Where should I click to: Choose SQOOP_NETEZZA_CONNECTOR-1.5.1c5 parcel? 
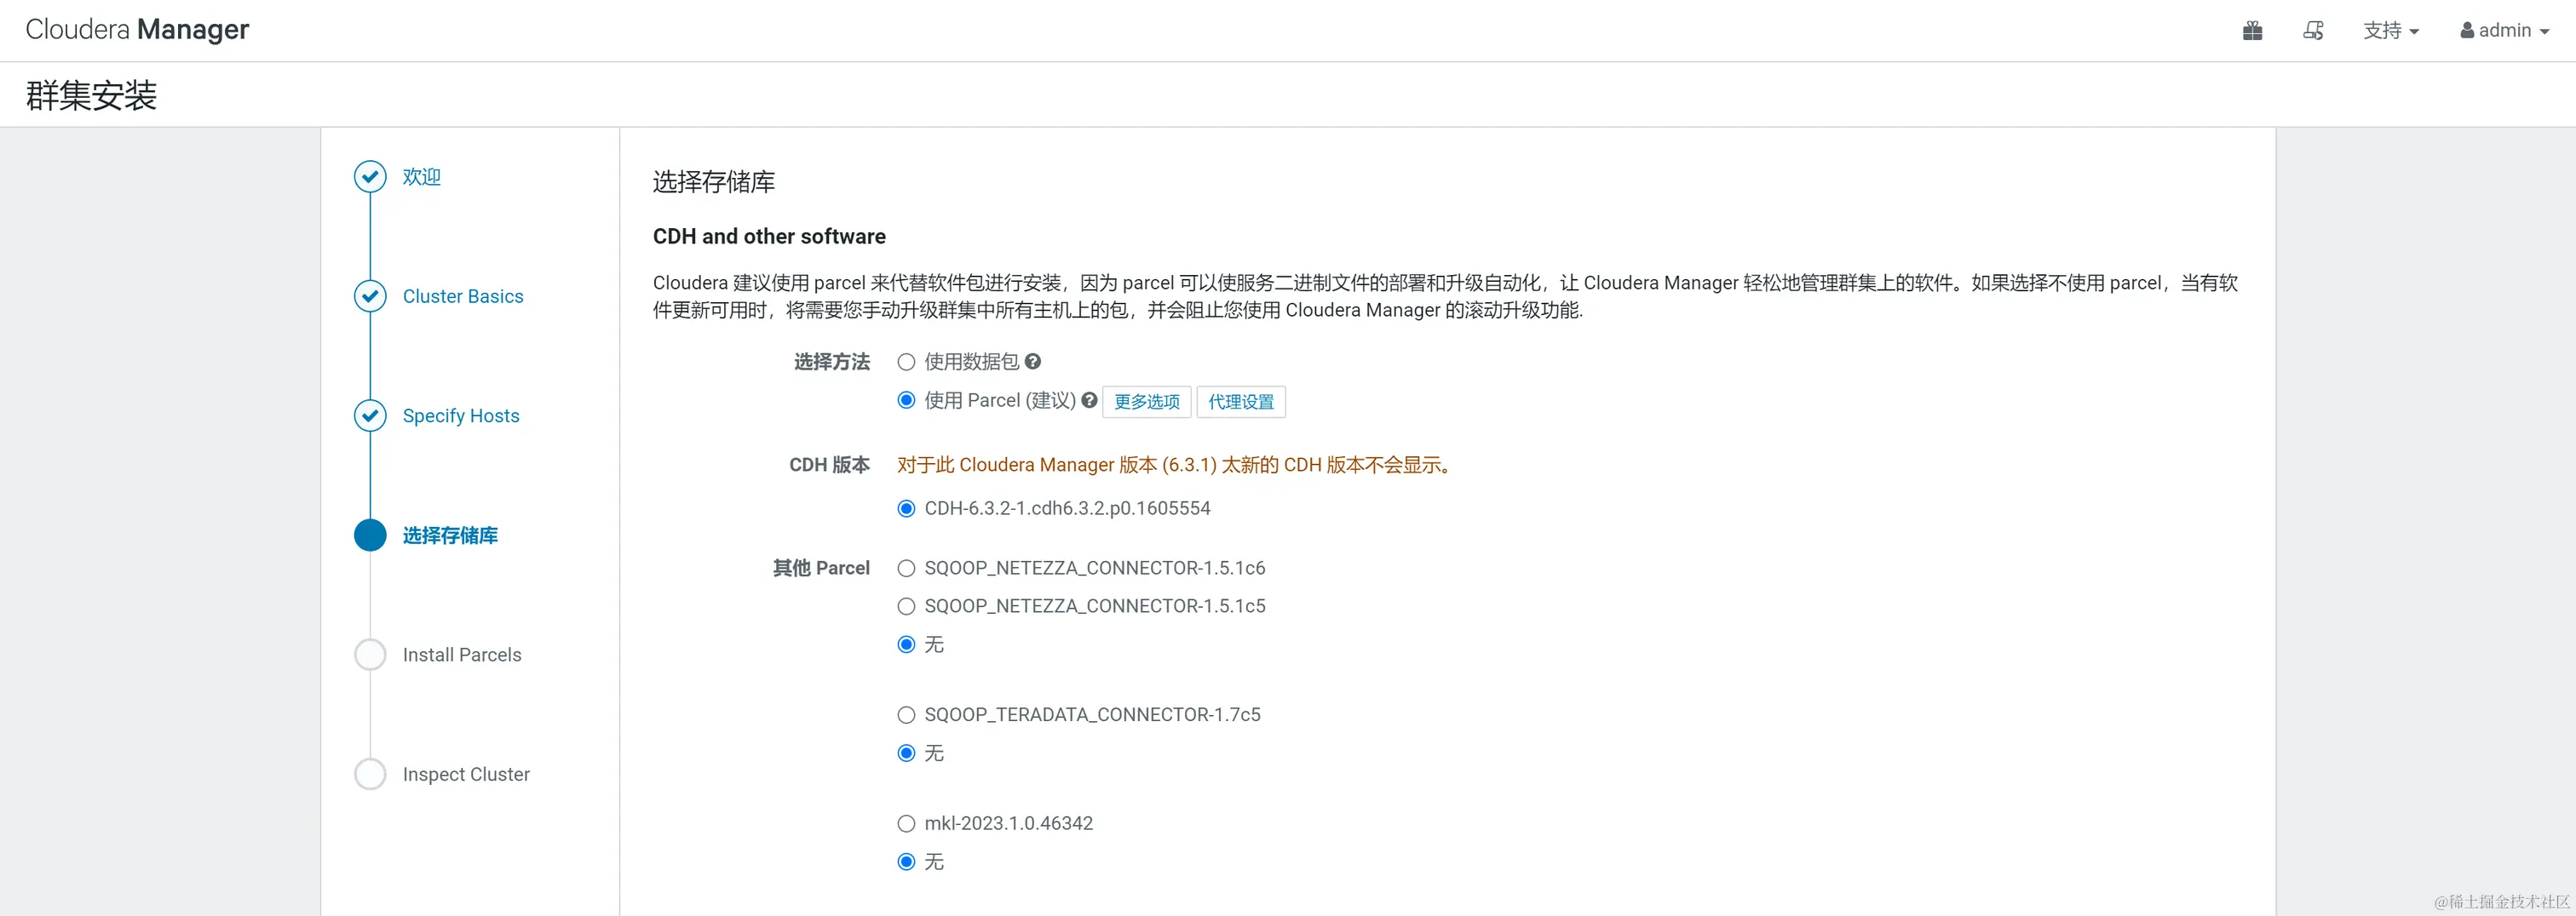(906, 606)
